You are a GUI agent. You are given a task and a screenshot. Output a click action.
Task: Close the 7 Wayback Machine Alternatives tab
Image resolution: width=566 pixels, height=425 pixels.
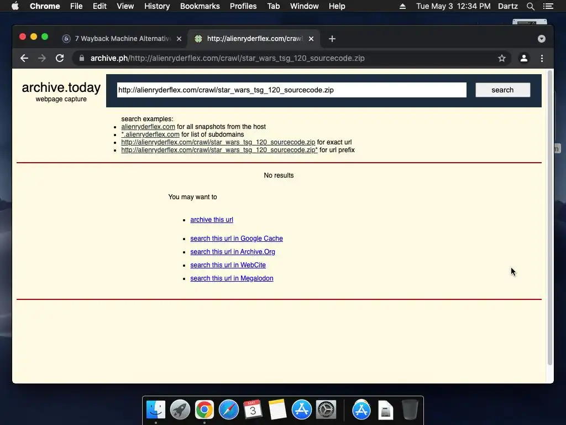(179, 39)
